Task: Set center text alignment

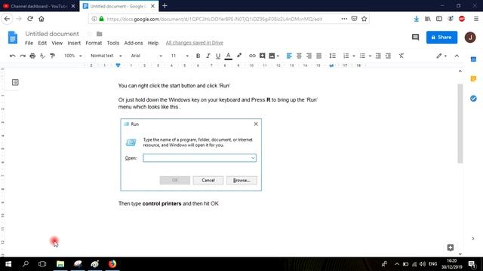Action: (x=299, y=56)
